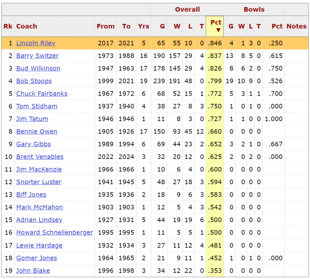Click the John Blake link
310x279 pixels.
(33, 270)
